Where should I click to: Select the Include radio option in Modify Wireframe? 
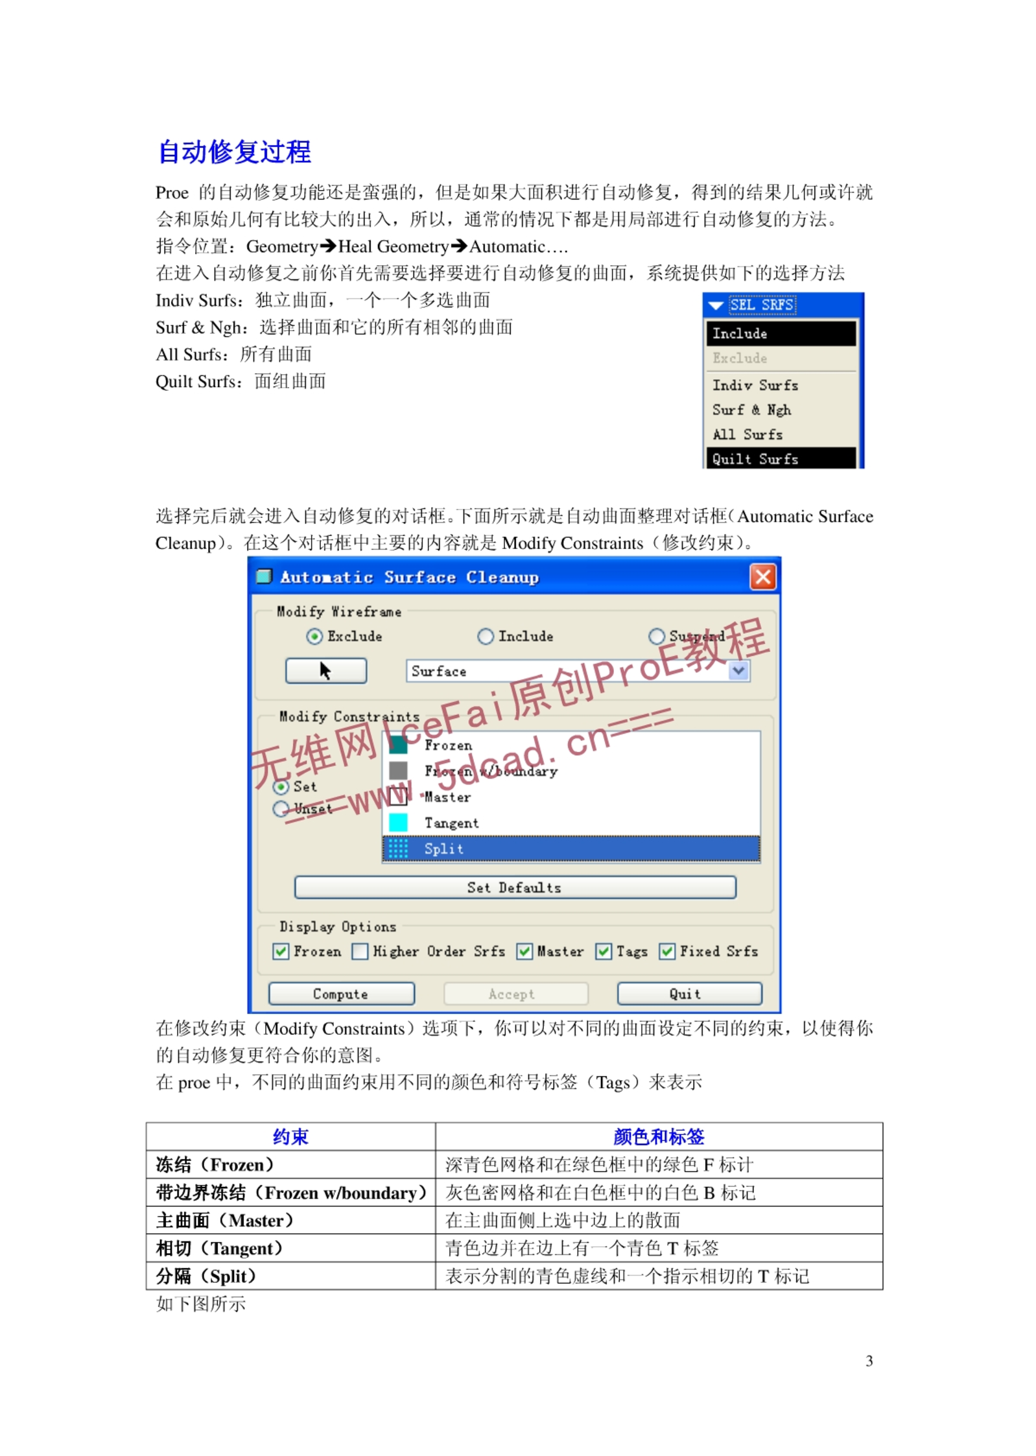[x=485, y=636]
